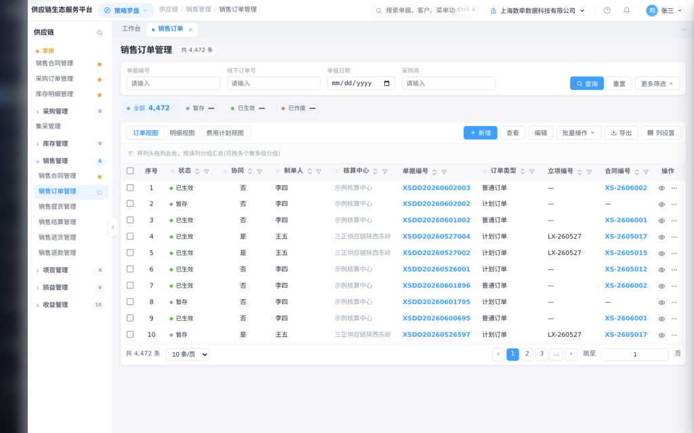Click the 查询 search button

click(x=587, y=83)
